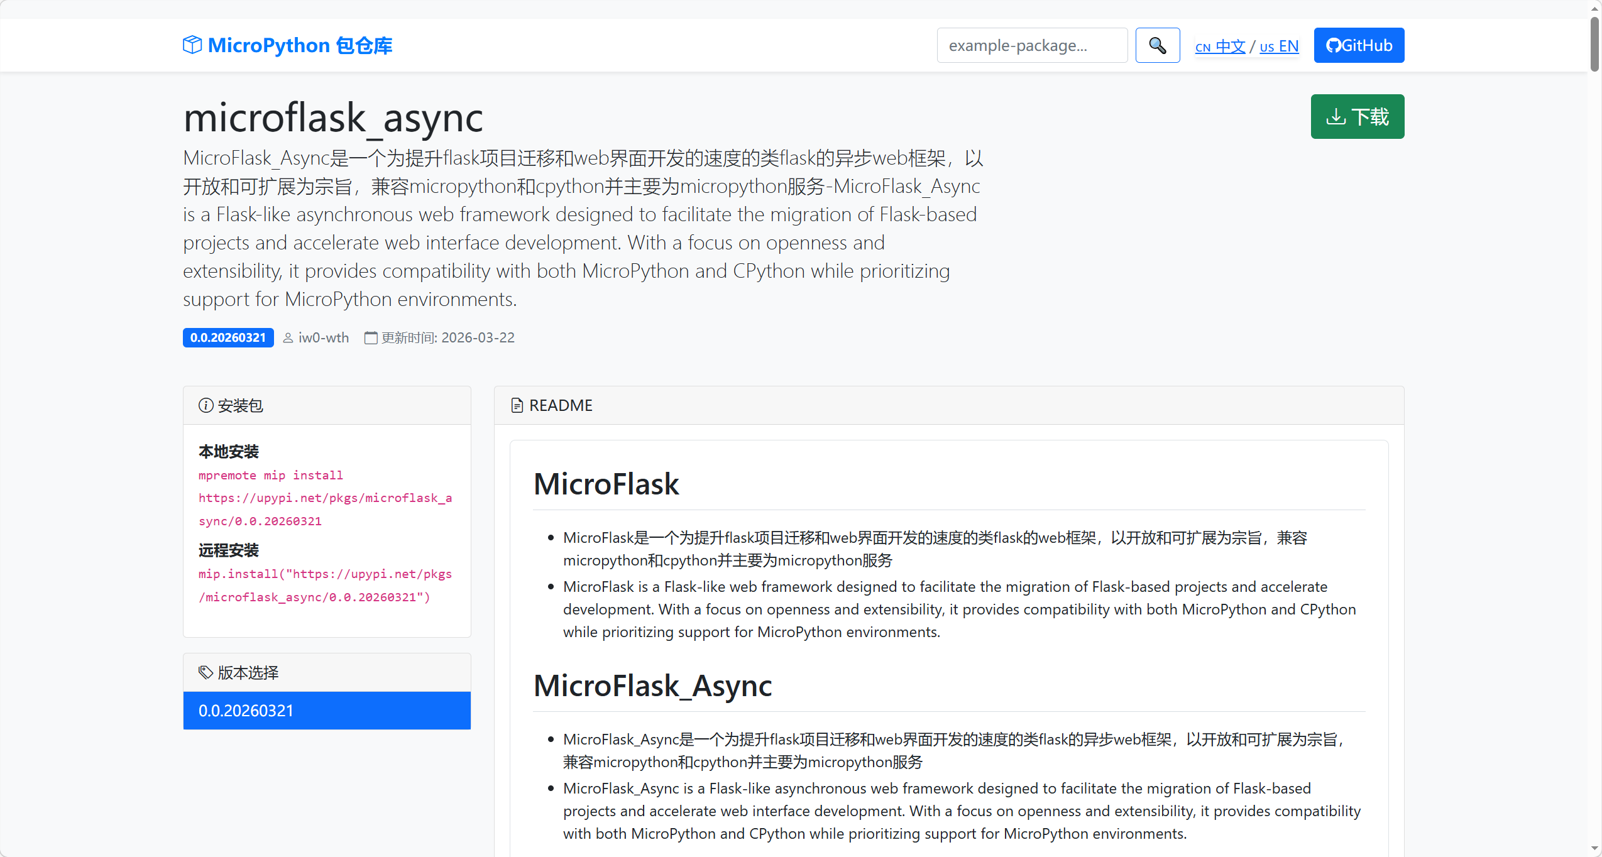Click the user icon beside iw0-wth

pyautogui.click(x=288, y=338)
